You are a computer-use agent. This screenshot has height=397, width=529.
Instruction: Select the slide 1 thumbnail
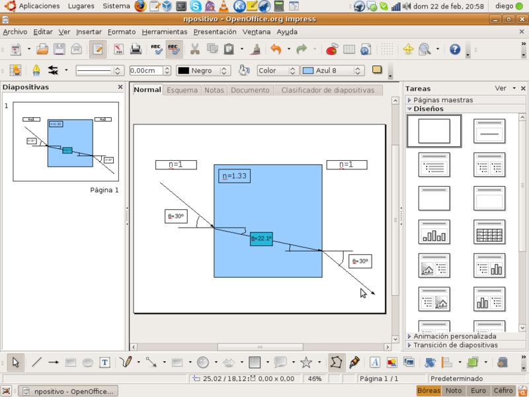[65, 142]
